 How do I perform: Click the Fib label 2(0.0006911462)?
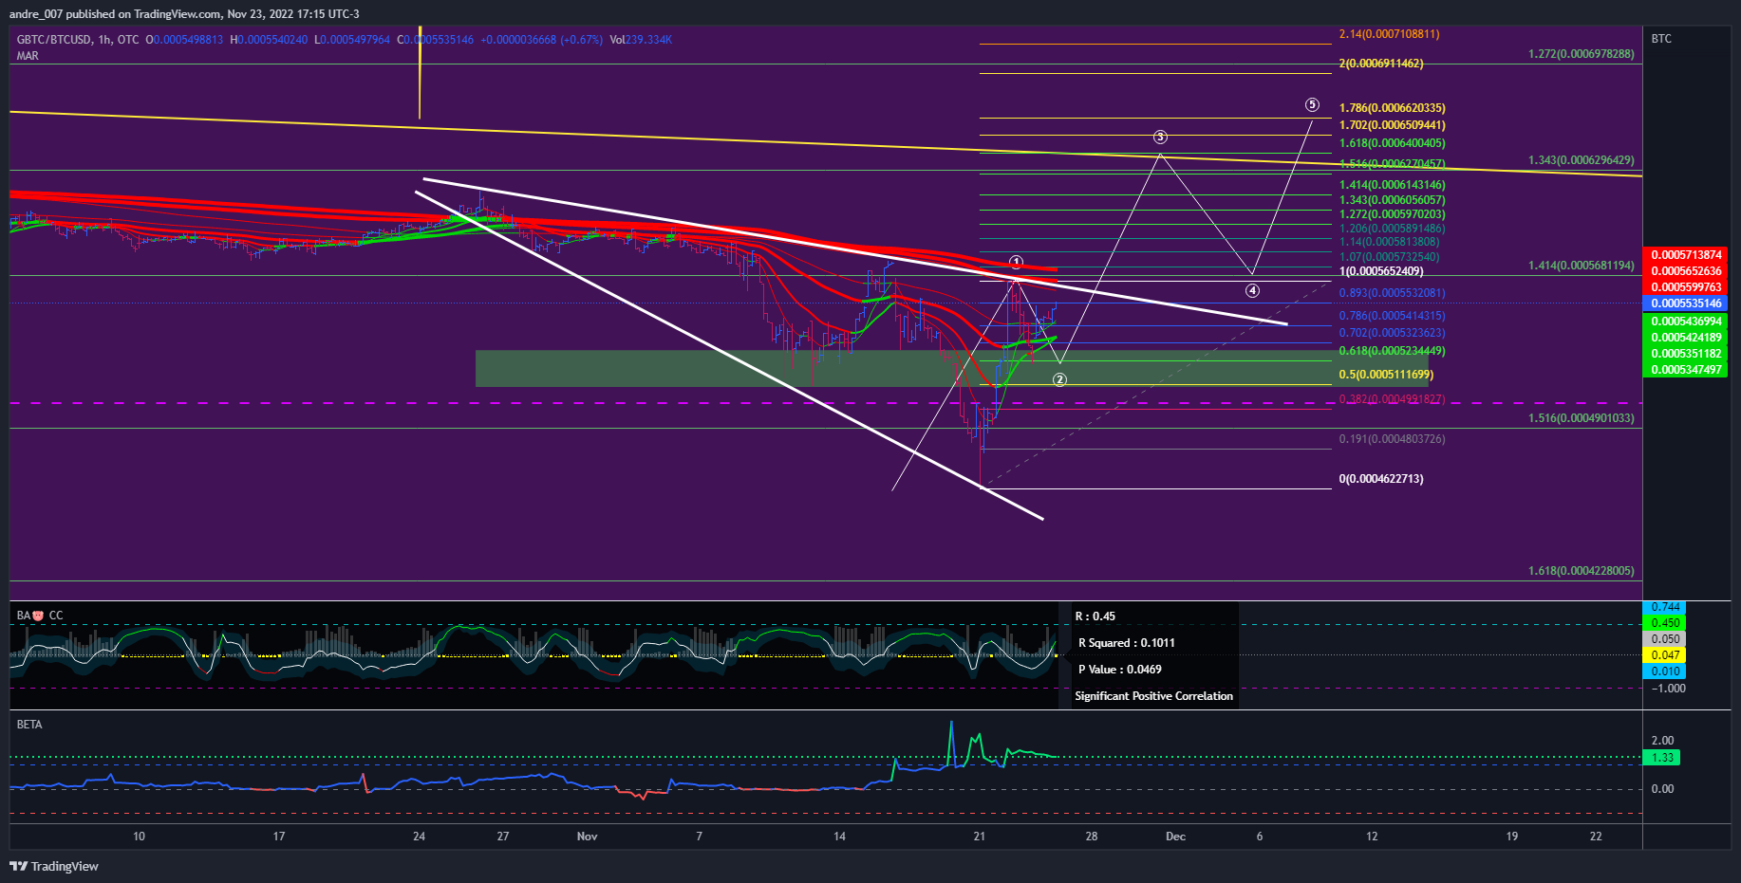point(1381,64)
